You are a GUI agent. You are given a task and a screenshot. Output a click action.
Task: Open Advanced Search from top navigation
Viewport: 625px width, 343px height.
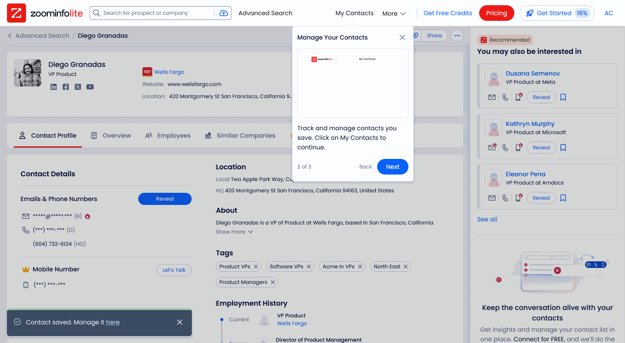click(x=265, y=13)
